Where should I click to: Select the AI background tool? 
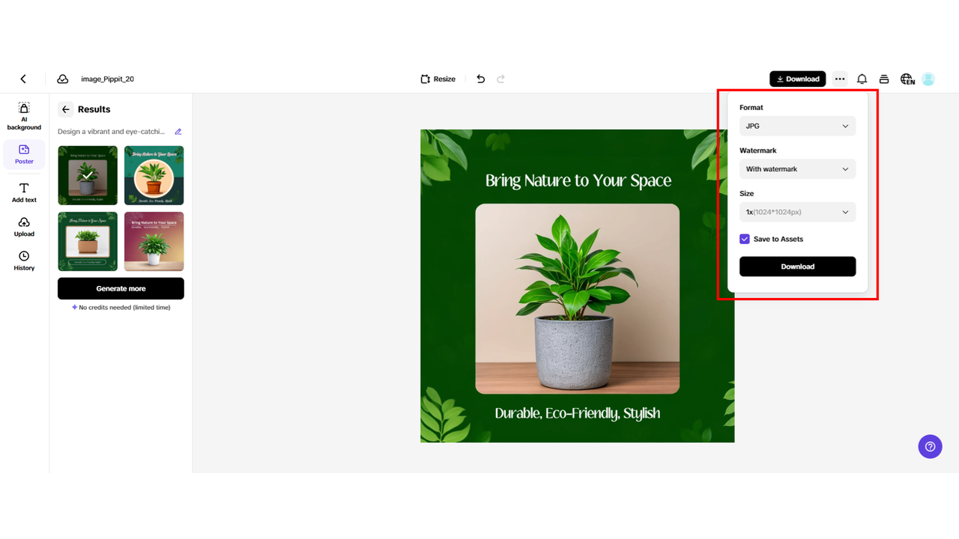click(24, 117)
